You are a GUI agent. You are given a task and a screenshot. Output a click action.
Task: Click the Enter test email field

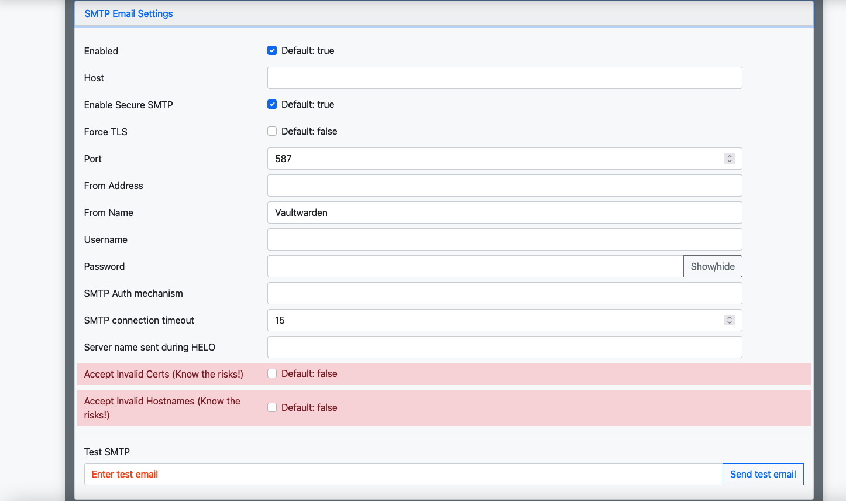pos(403,474)
